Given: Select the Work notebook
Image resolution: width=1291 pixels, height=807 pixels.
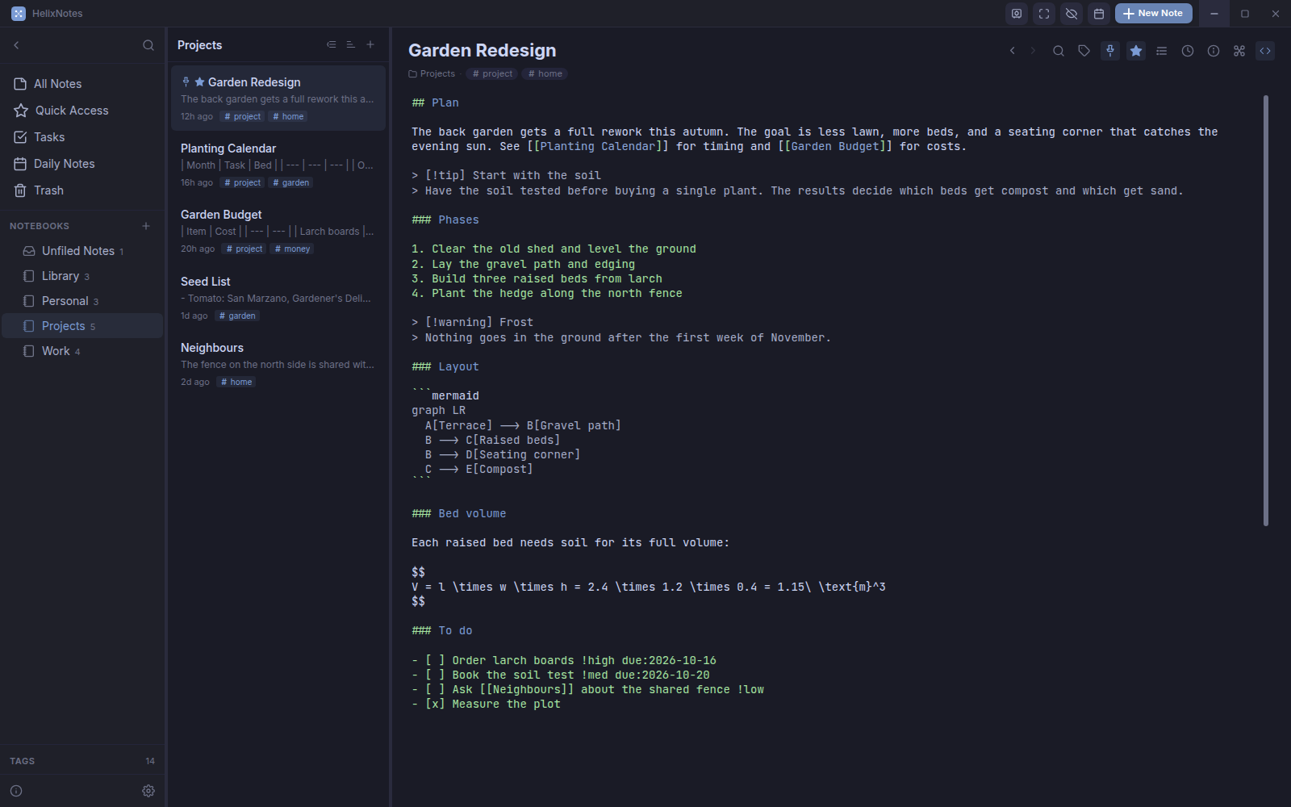Looking at the screenshot, I should click(81, 351).
